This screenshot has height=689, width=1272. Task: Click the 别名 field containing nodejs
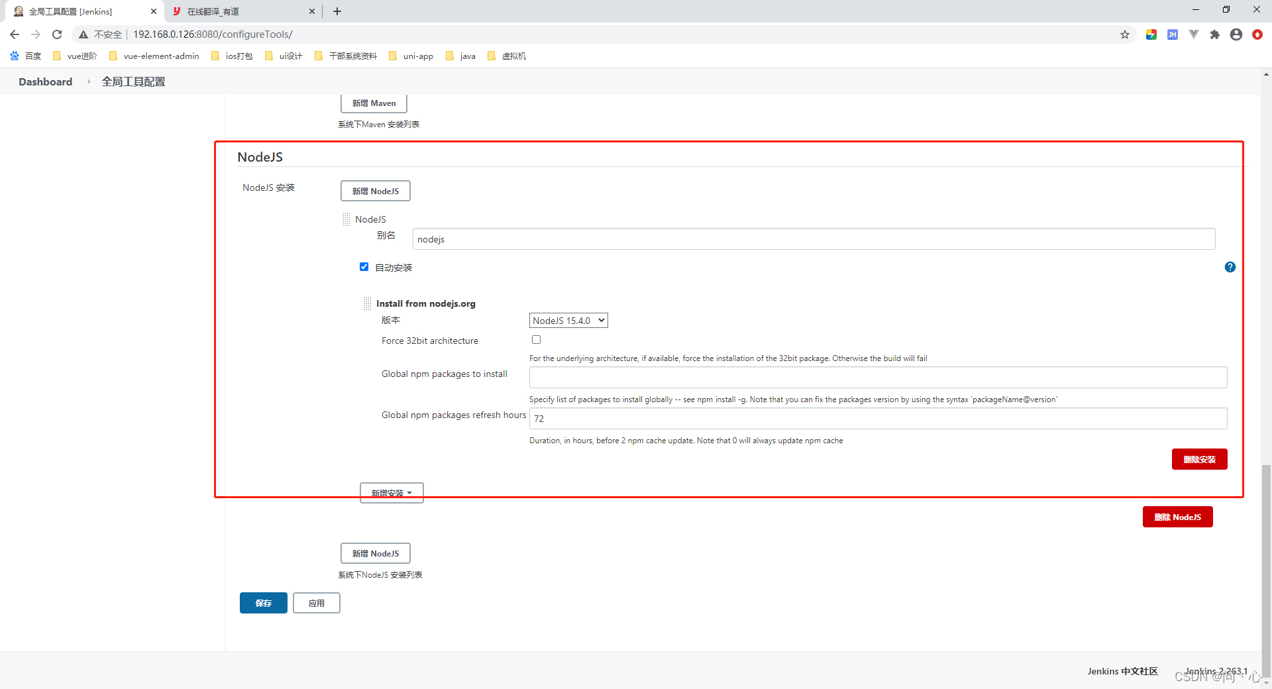(x=814, y=239)
